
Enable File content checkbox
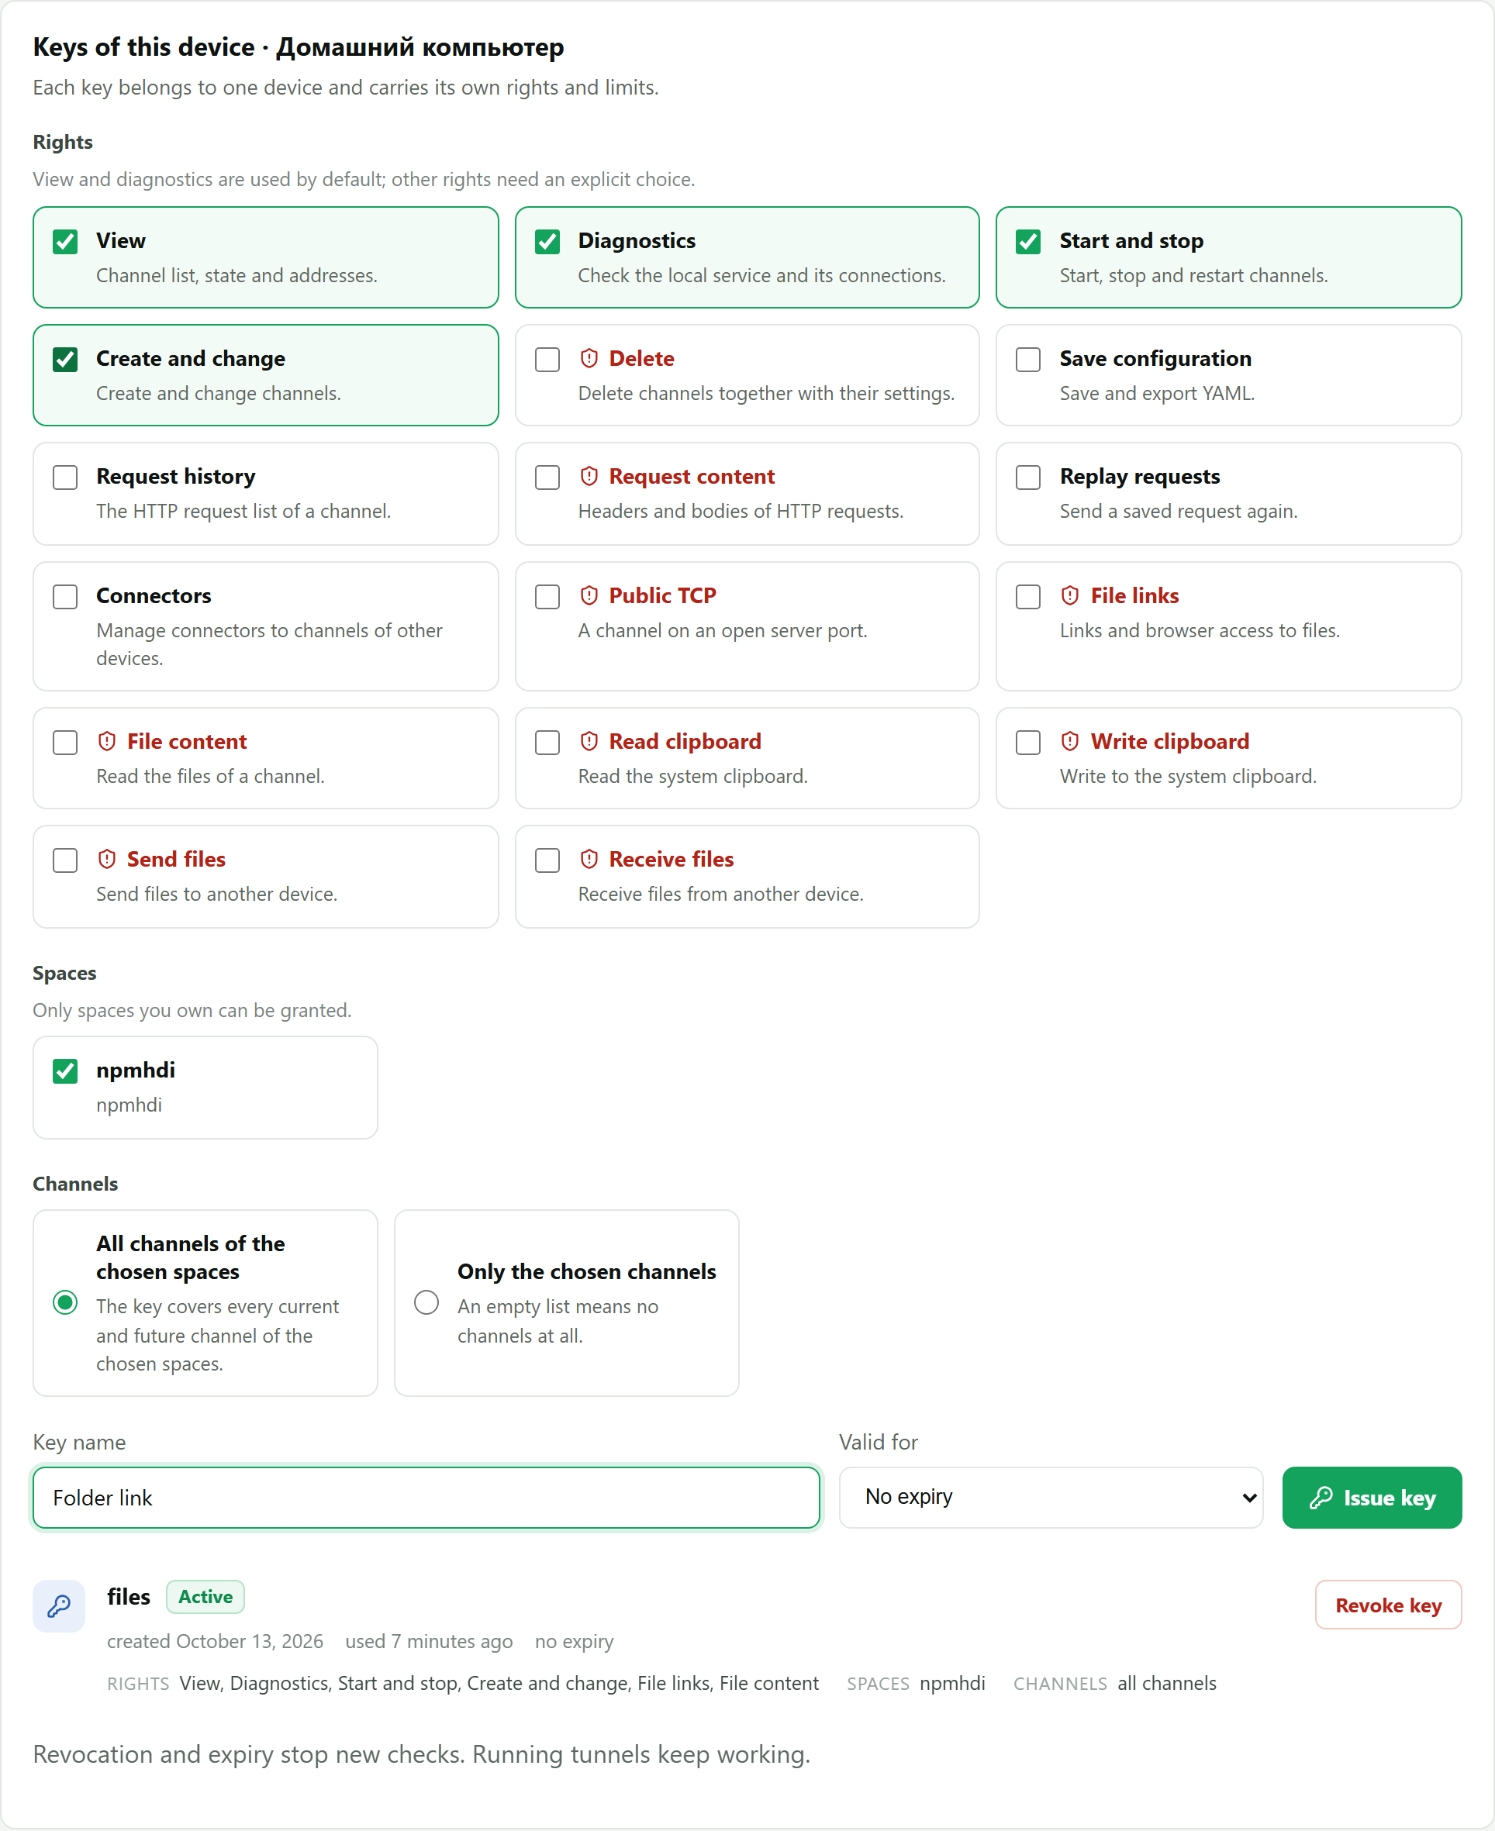click(65, 742)
